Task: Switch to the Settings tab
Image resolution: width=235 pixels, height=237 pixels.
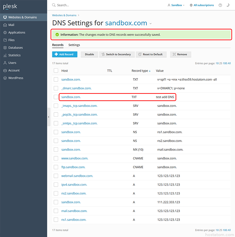Action: [x=74, y=45]
